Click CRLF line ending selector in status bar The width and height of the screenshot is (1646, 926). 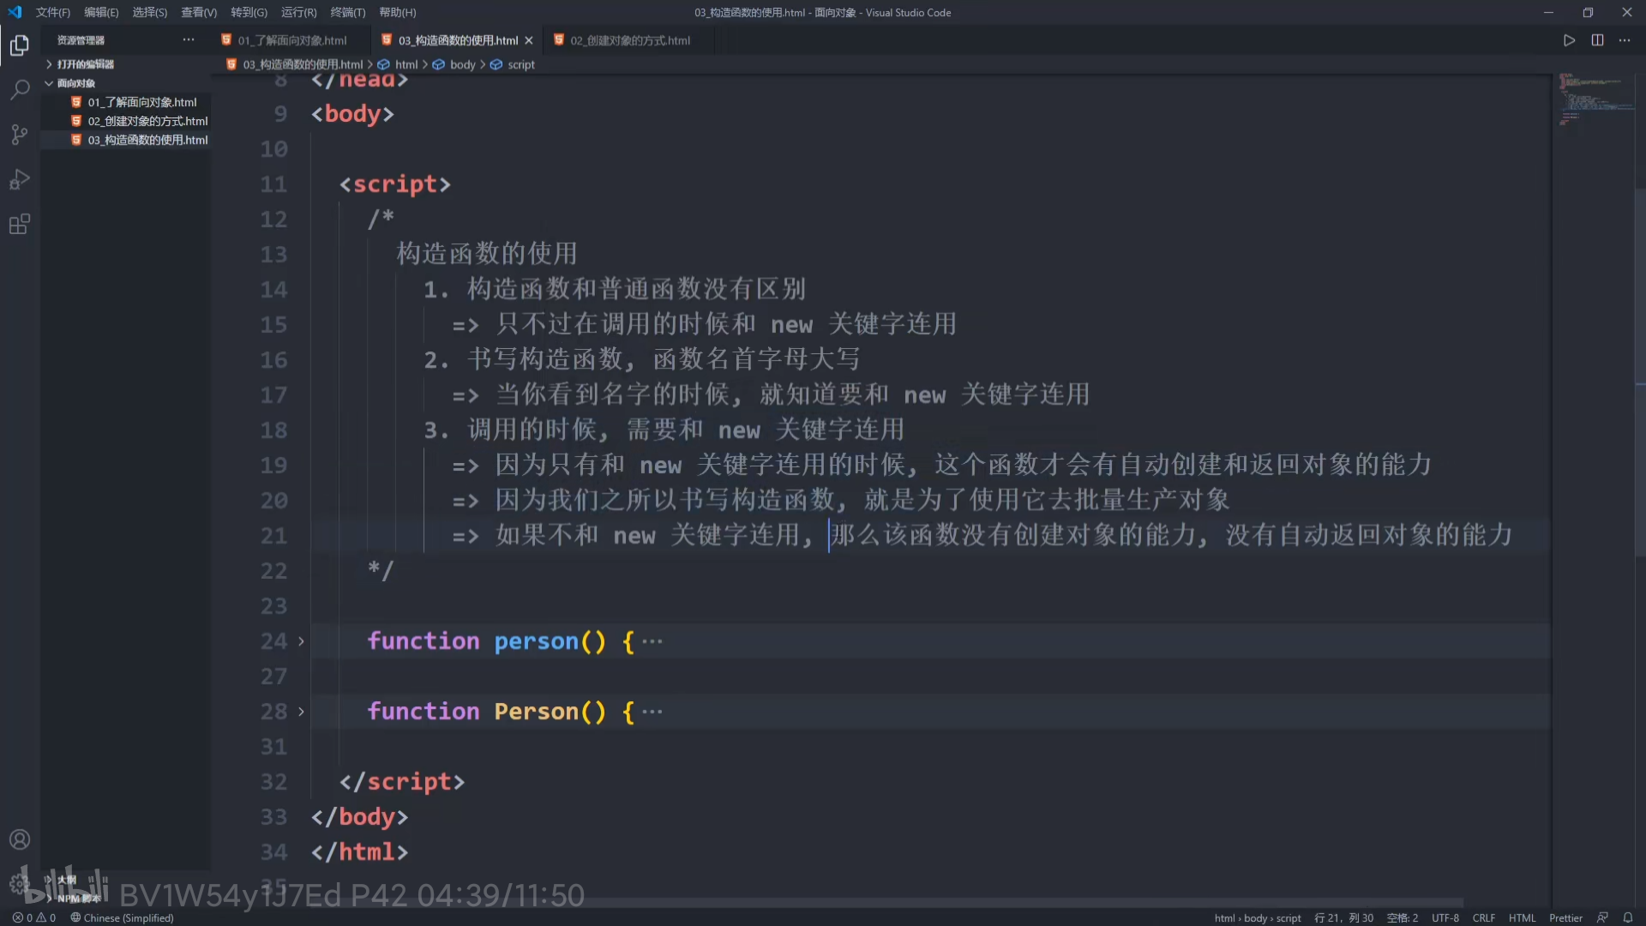click(x=1483, y=917)
